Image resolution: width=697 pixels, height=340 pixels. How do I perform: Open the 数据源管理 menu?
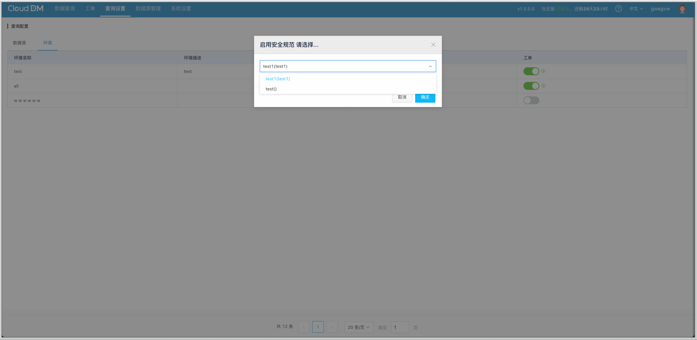[148, 9]
